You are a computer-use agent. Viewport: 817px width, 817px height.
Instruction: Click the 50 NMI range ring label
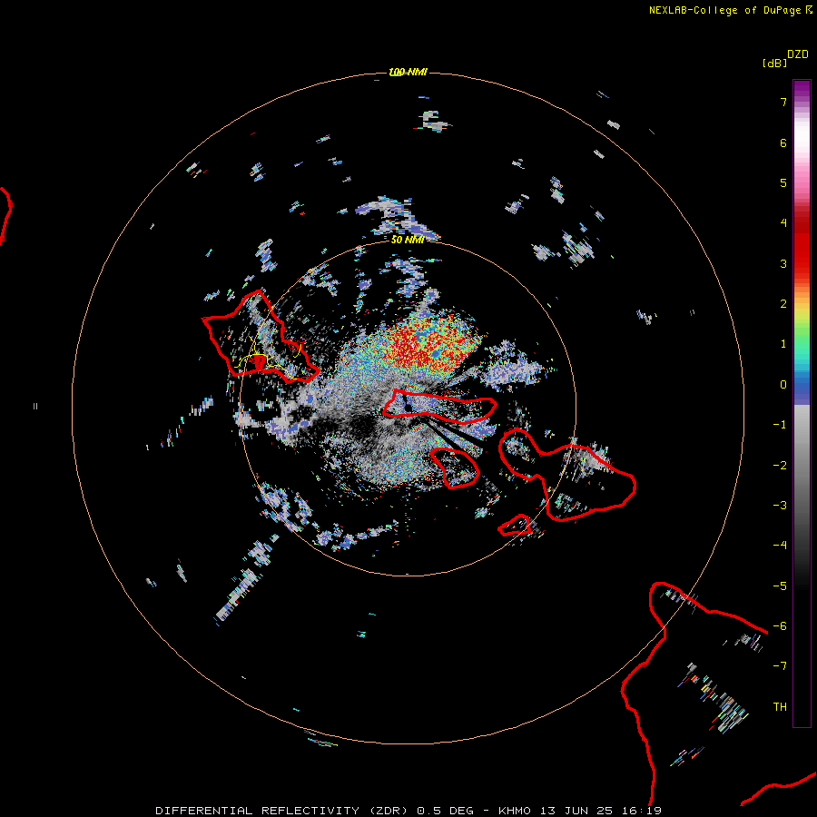click(x=408, y=240)
